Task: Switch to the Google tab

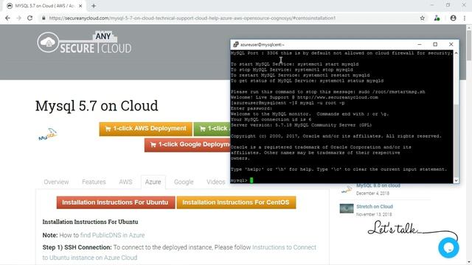Action: pos(184,182)
